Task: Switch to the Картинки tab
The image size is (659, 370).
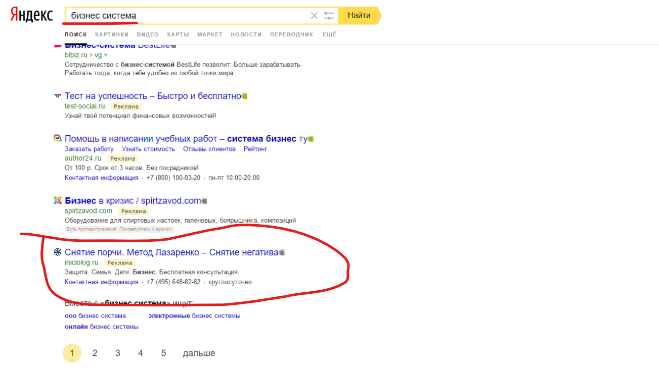Action: tap(112, 34)
